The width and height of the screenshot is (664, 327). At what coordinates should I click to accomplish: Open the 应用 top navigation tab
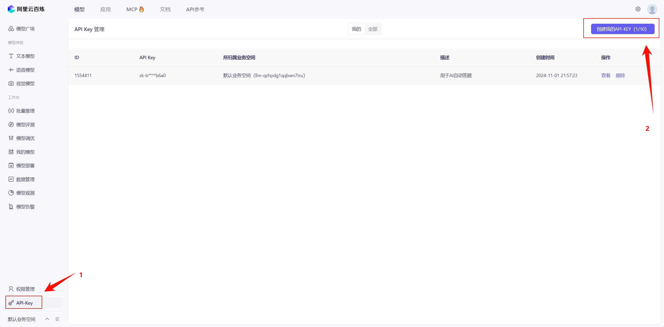(x=105, y=9)
